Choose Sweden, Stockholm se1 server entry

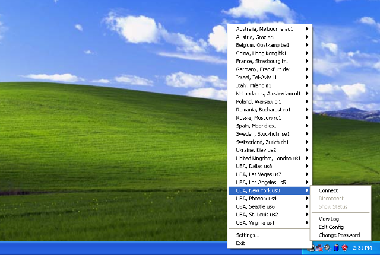270,134
